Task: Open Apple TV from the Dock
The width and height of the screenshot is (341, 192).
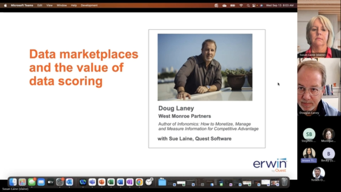Action: click(x=51, y=182)
